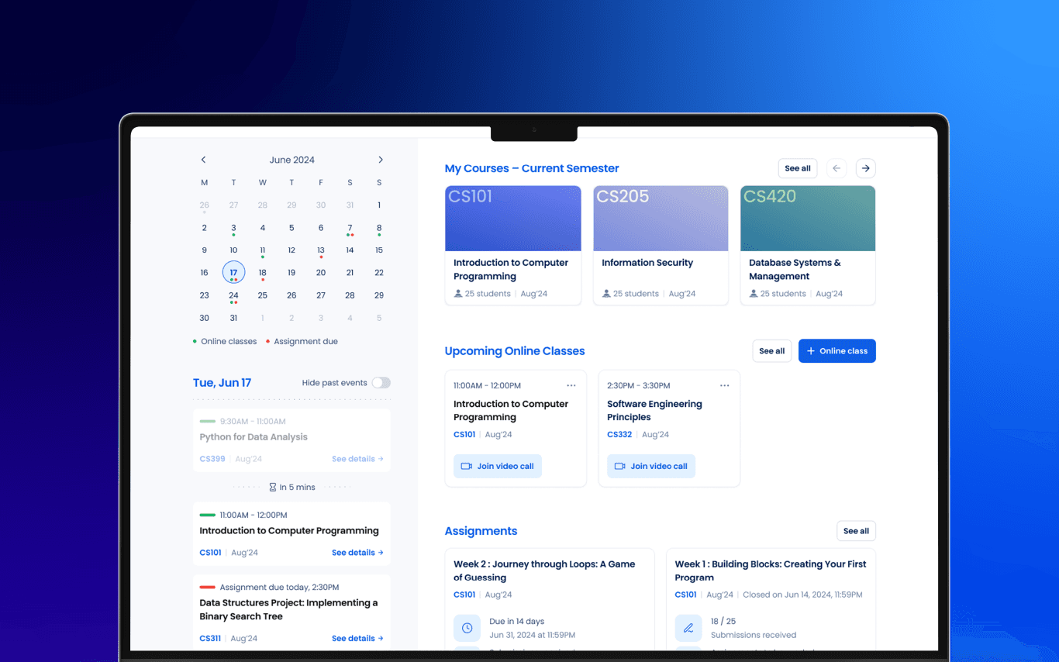This screenshot has height=662, width=1059.
Task: Open CS420 Database Systems course card
Action: pyautogui.click(x=808, y=245)
